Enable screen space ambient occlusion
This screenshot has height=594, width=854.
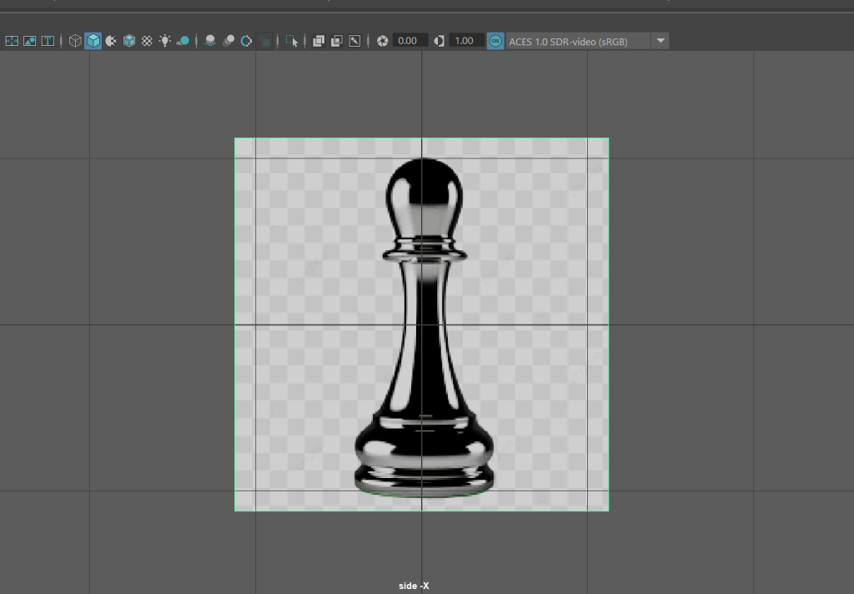click(210, 41)
